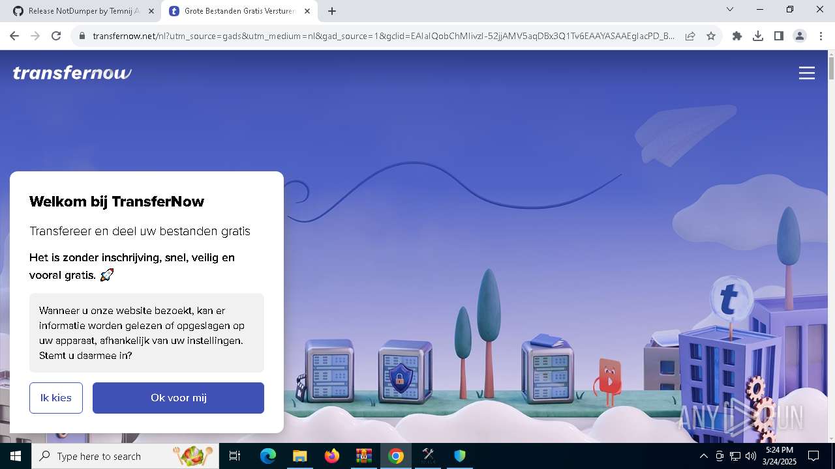Choose the Ik kies button

pos(56,398)
